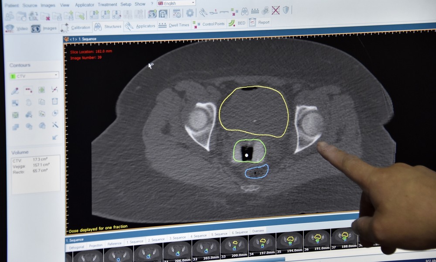This screenshot has height=262, width=436.
Task: Switch to the Dwell Times tab
Action: (x=174, y=25)
